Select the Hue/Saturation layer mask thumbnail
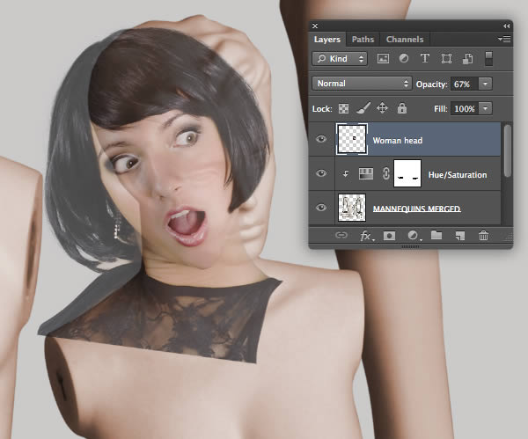Screen dimensions: 528x439 408,174
